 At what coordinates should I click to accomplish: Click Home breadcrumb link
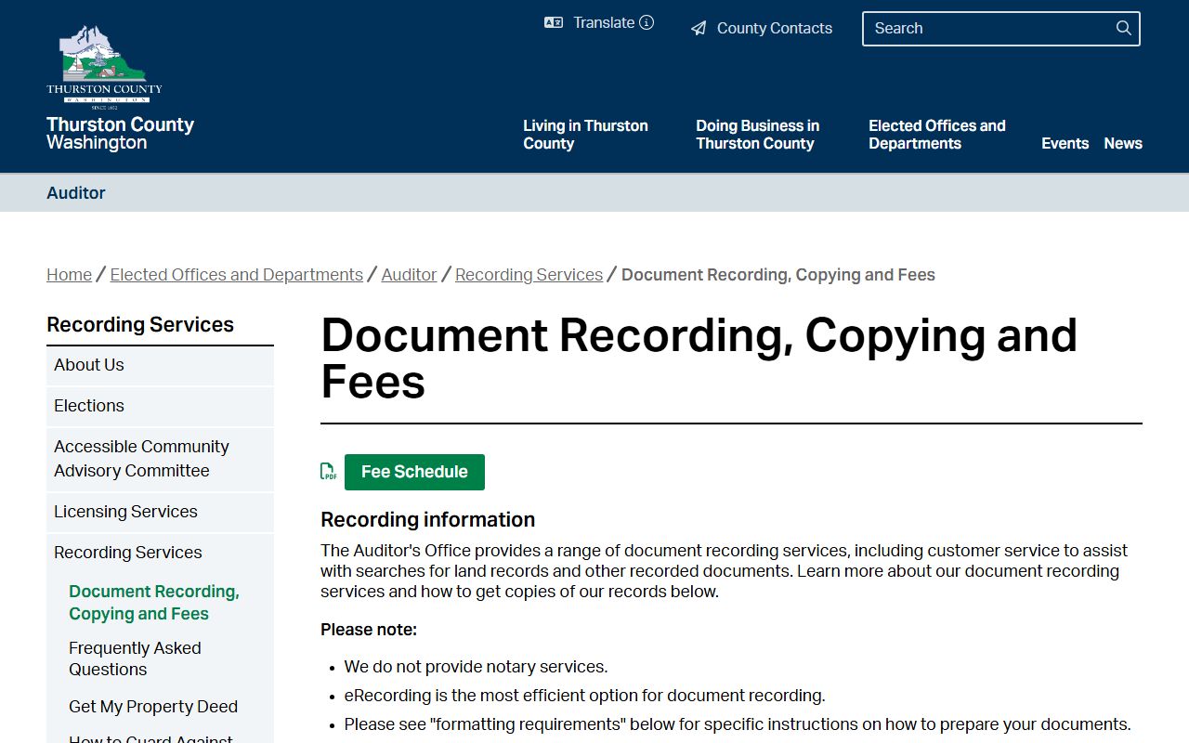point(69,275)
